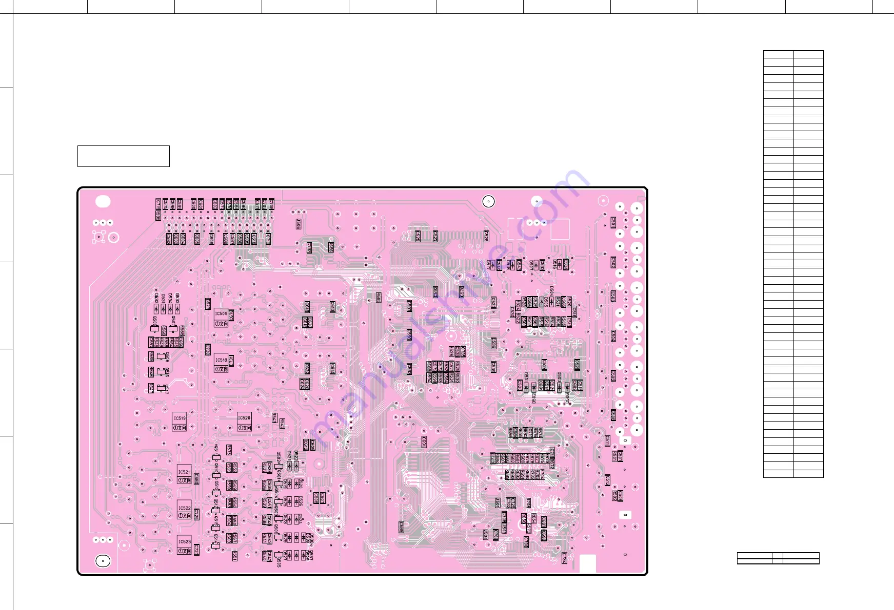Select the IC519 component on the board
894x610 pixels.
click(180, 422)
